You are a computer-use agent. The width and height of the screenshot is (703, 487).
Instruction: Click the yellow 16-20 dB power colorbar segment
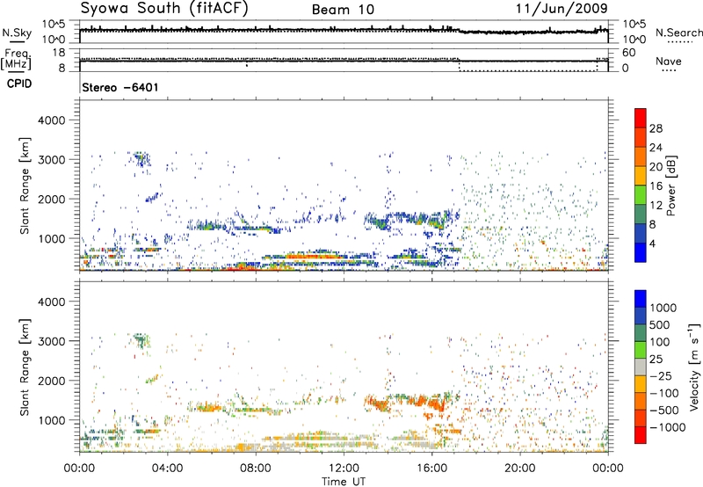641,175
